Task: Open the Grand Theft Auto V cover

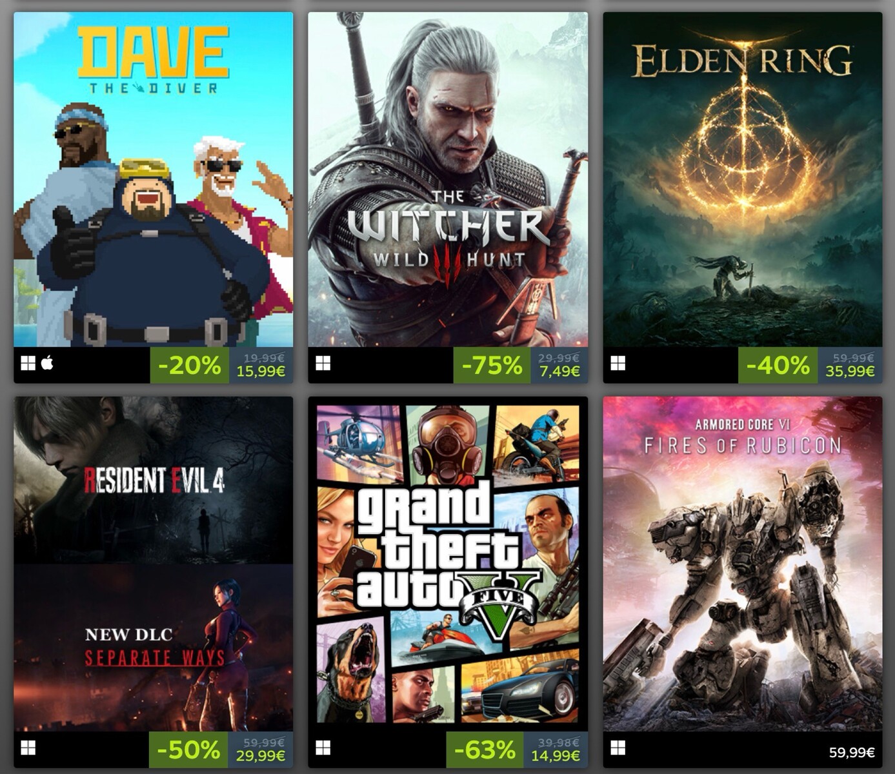Action: point(448,564)
